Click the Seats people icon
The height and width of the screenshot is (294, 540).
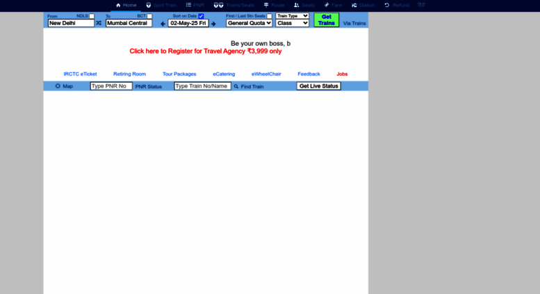[x=296, y=5]
